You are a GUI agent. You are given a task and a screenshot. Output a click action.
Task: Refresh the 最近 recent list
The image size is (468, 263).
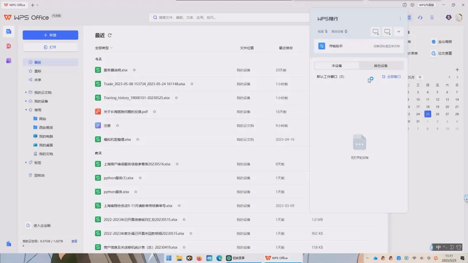tap(110, 35)
